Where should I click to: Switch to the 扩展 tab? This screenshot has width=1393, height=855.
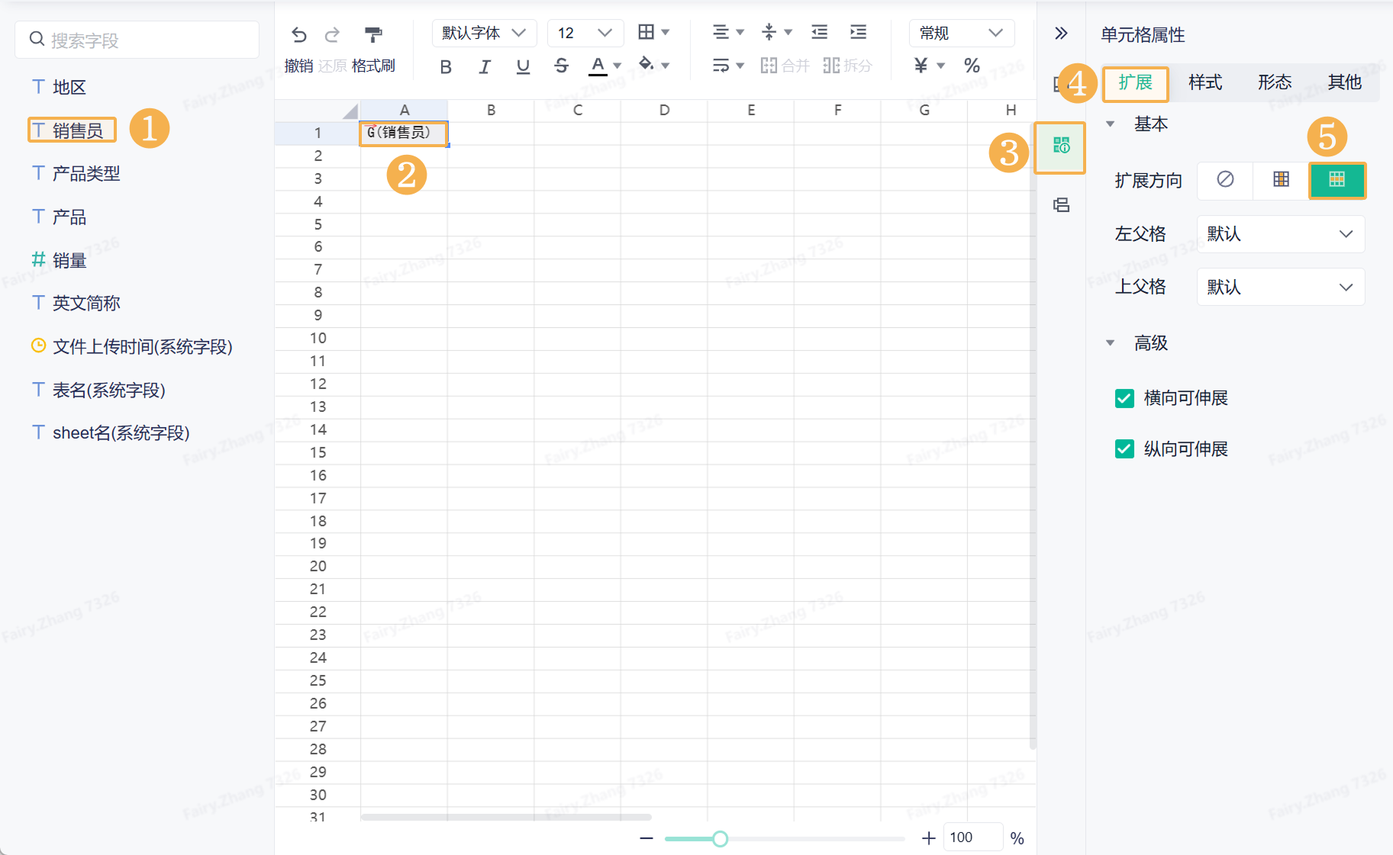coord(1135,82)
